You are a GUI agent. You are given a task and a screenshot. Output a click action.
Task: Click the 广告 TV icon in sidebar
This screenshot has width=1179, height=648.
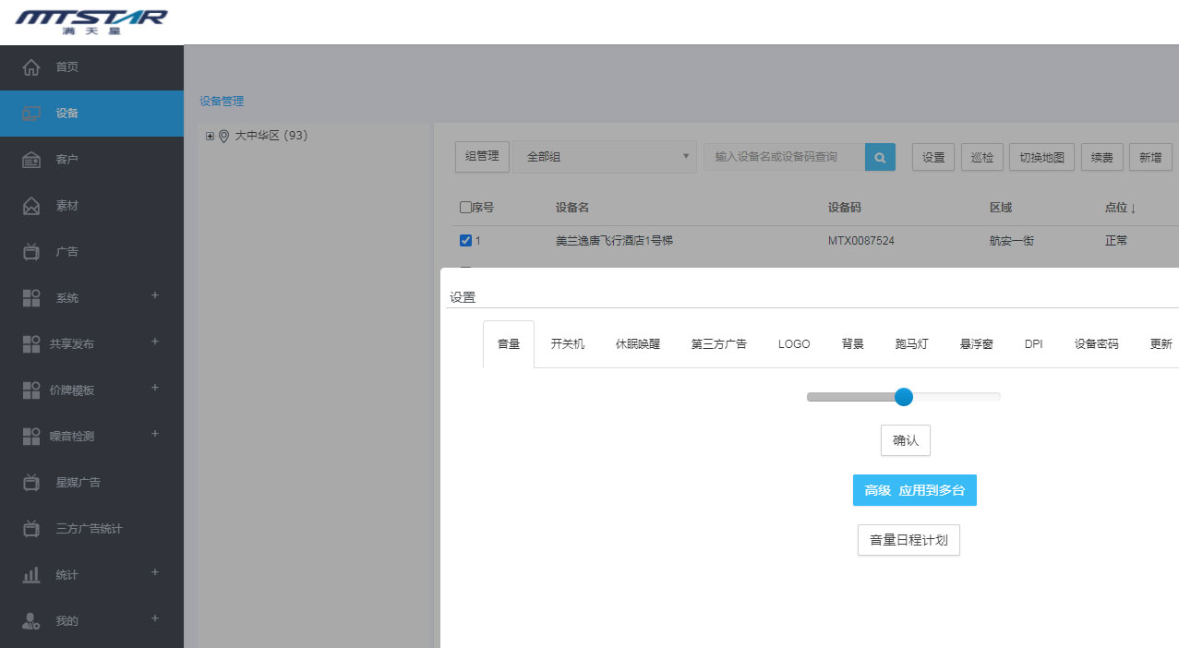click(32, 251)
